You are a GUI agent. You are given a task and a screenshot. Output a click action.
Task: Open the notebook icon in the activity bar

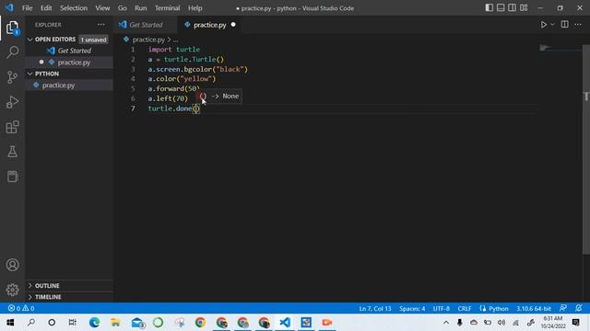point(12,177)
